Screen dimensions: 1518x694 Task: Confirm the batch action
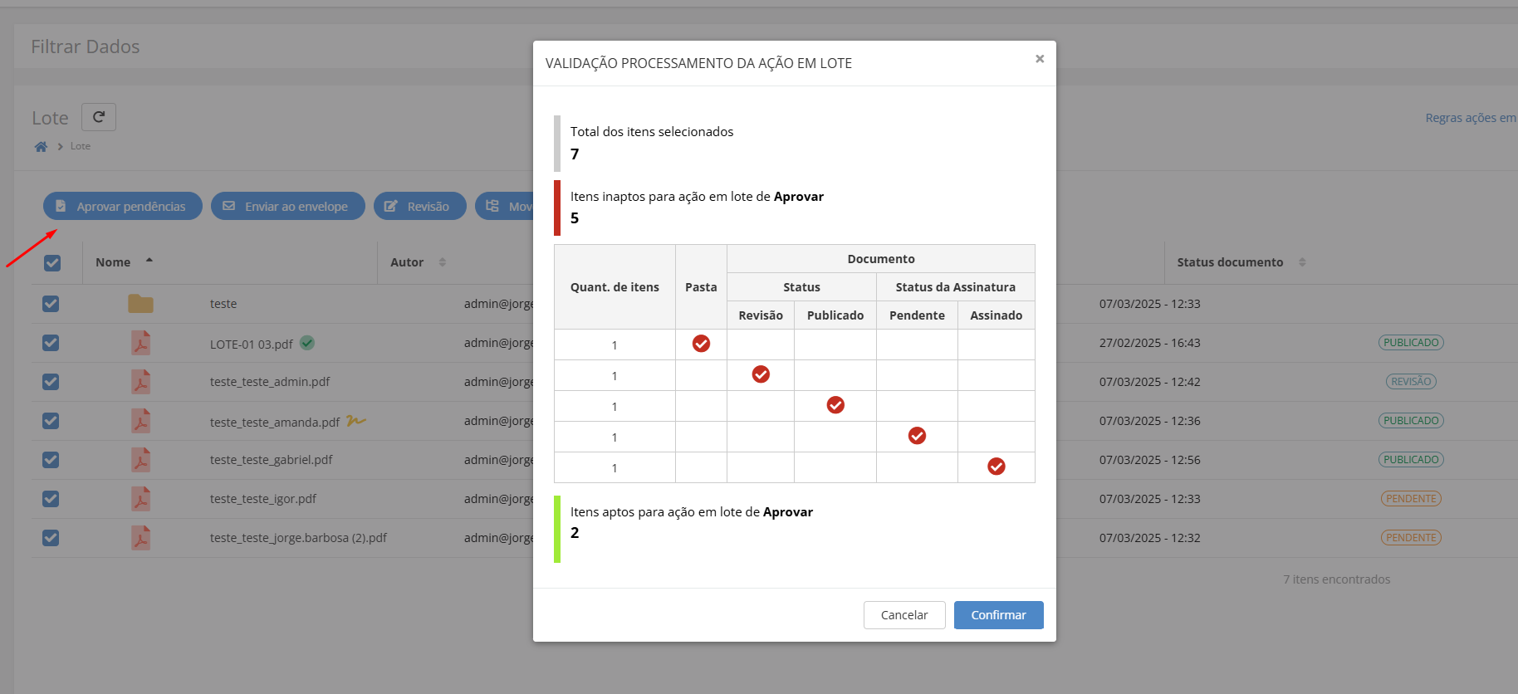click(x=998, y=615)
